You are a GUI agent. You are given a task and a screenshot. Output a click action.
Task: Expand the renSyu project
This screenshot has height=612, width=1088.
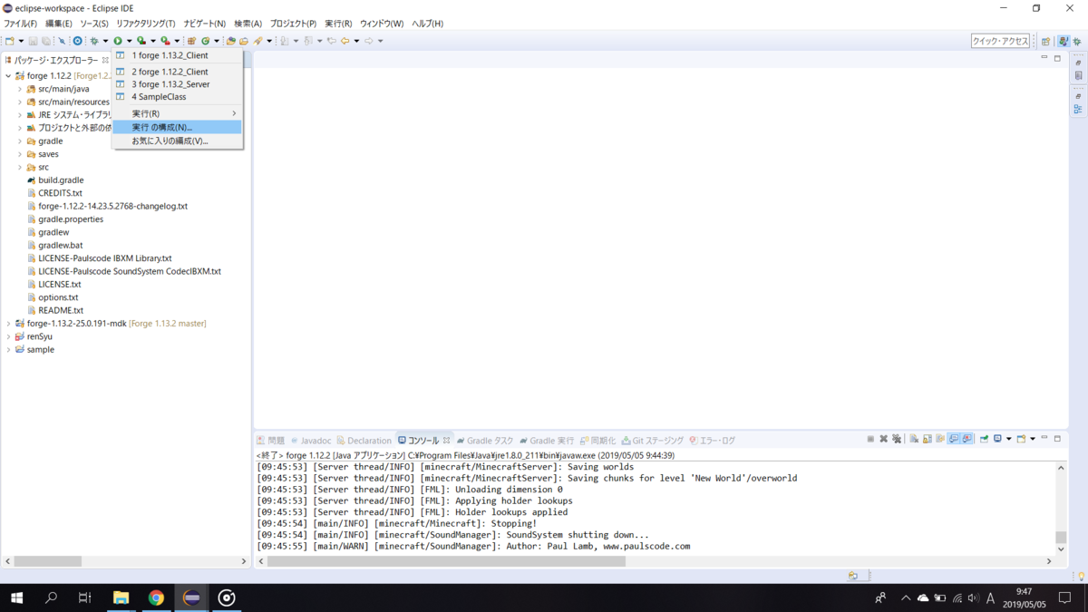(x=8, y=336)
